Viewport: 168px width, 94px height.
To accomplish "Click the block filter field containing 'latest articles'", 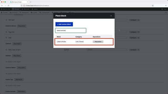I will pyautogui.click(x=71, y=31).
